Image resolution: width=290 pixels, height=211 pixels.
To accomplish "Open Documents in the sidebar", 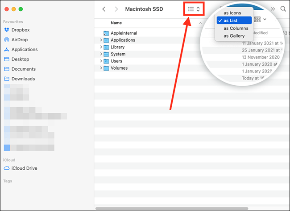I will coord(20,69).
